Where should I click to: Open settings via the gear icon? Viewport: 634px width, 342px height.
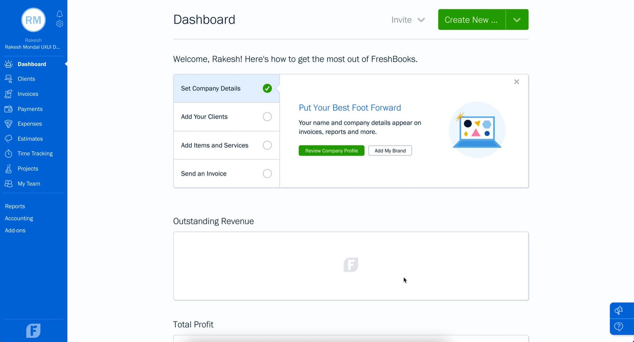point(59,24)
